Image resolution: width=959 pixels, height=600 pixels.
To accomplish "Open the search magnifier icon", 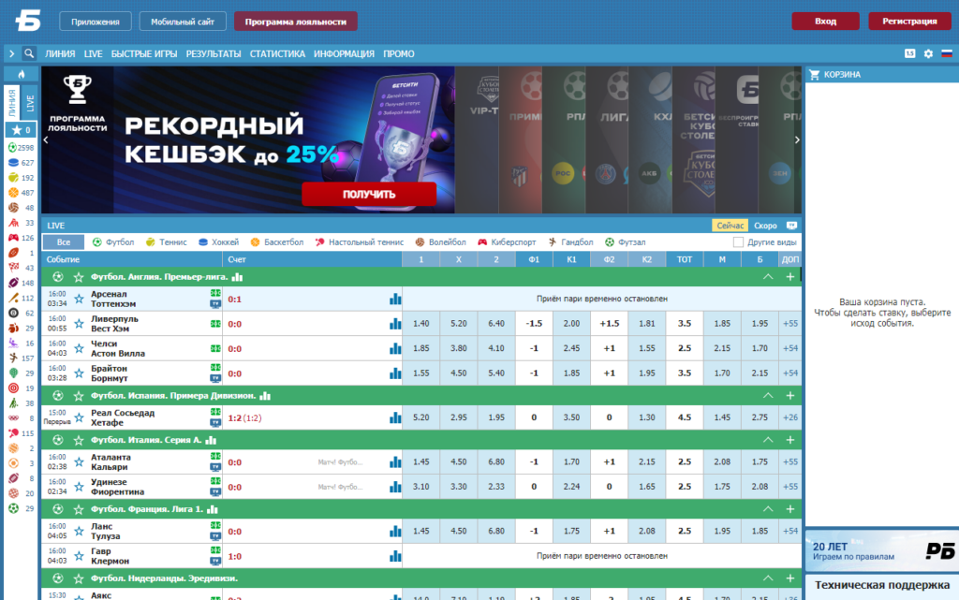I will [x=29, y=53].
